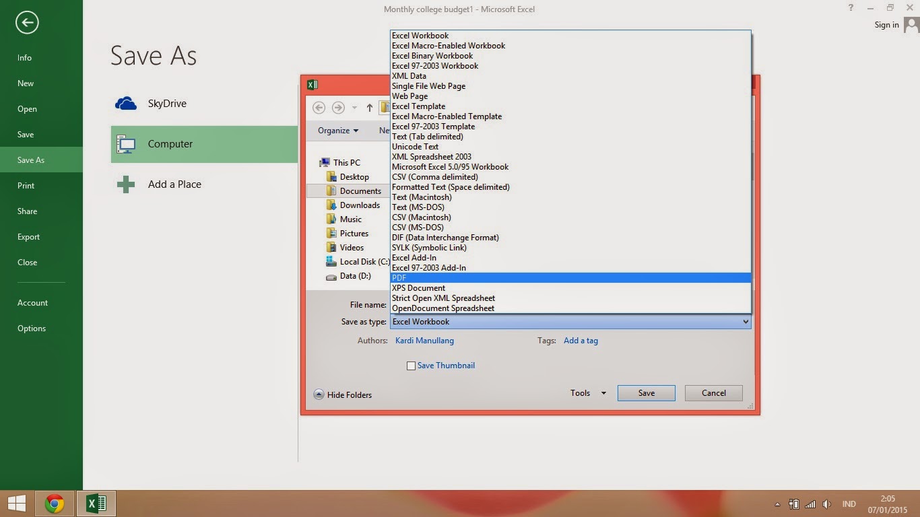Image resolution: width=920 pixels, height=517 pixels.
Task: Choose Excel Binary Workbook type
Action: click(570, 56)
